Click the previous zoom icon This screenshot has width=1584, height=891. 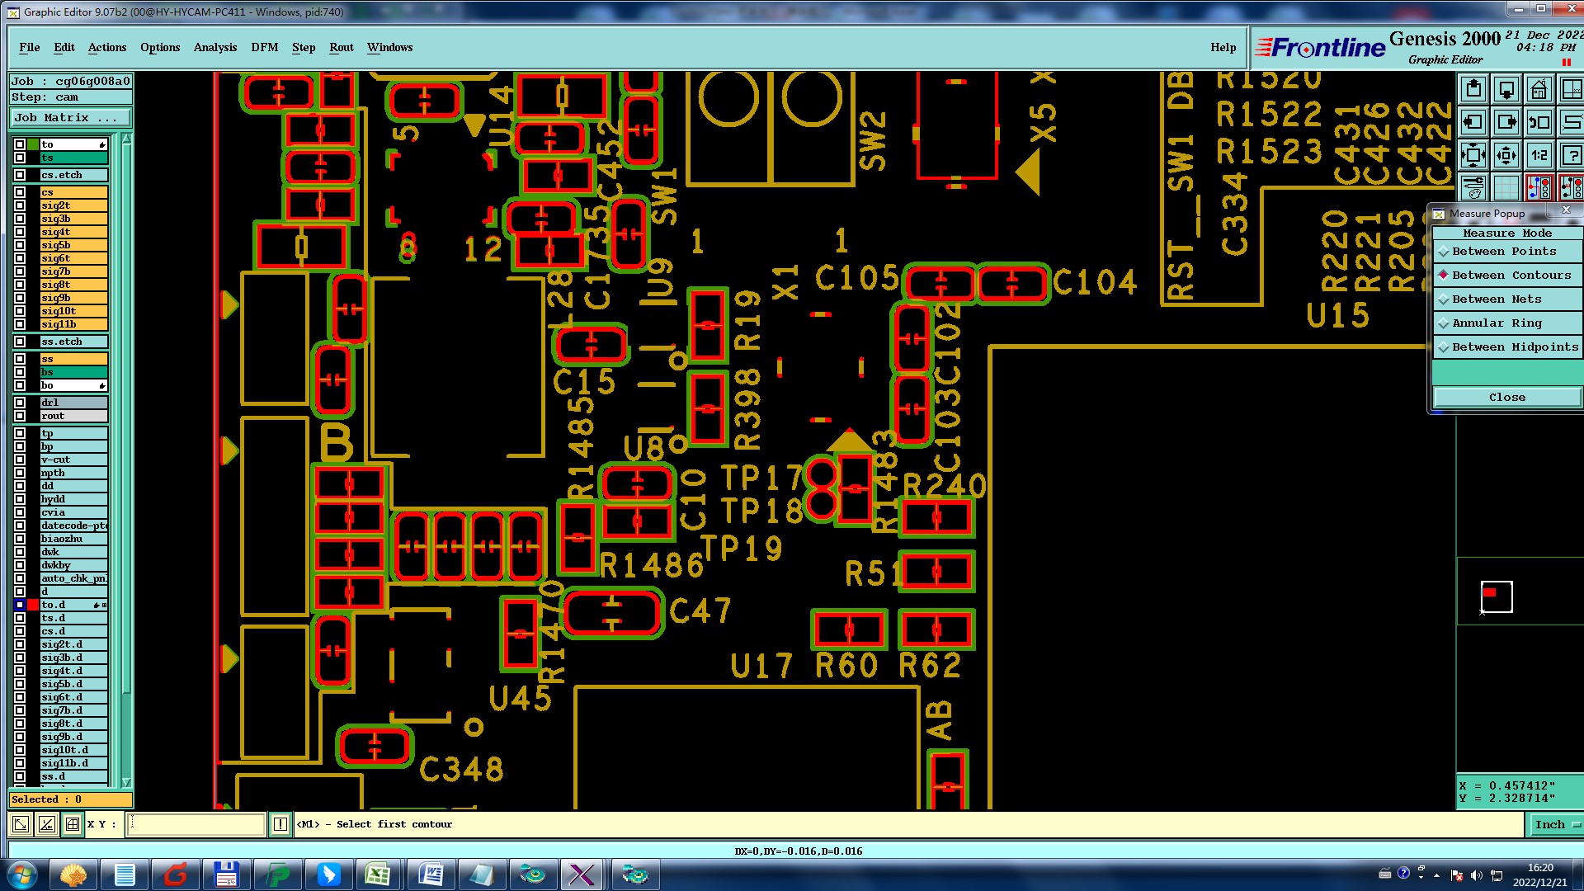click(1539, 122)
